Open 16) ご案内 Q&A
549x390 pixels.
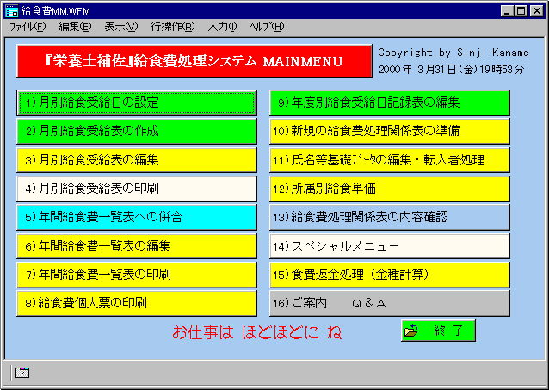tap(390, 303)
